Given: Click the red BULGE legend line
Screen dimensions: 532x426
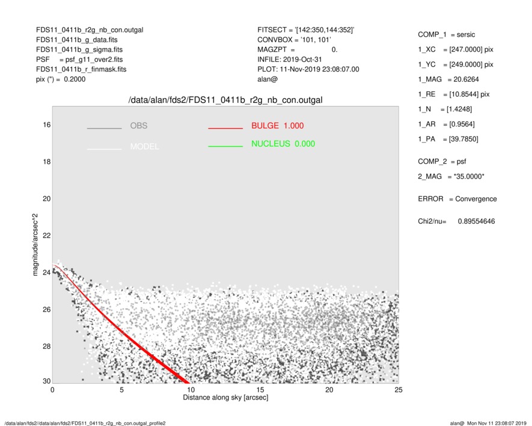Looking at the screenshot, I should 225,128.
